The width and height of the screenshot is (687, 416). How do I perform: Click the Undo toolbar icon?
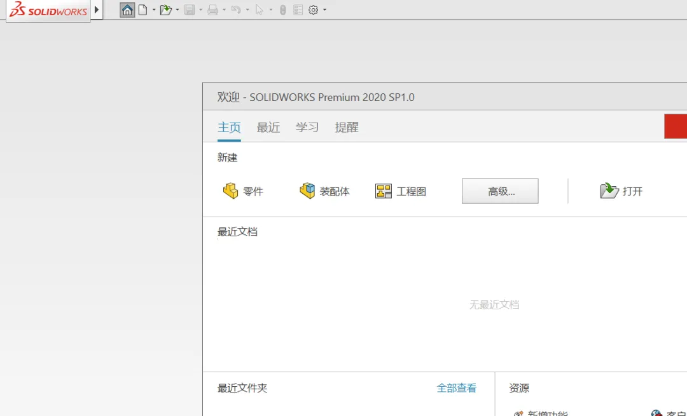(236, 10)
